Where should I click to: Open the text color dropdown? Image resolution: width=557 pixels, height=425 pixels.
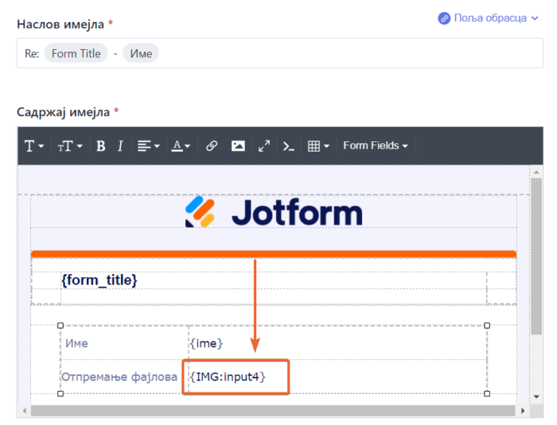[181, 146]
